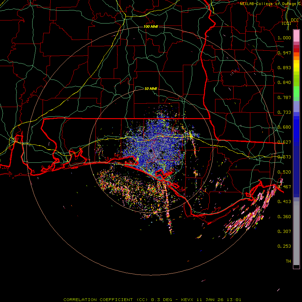The image size is (302, 302).
Task: Select the 0.360 legend value
Action: pyautogui.click(x=284, y=217)
